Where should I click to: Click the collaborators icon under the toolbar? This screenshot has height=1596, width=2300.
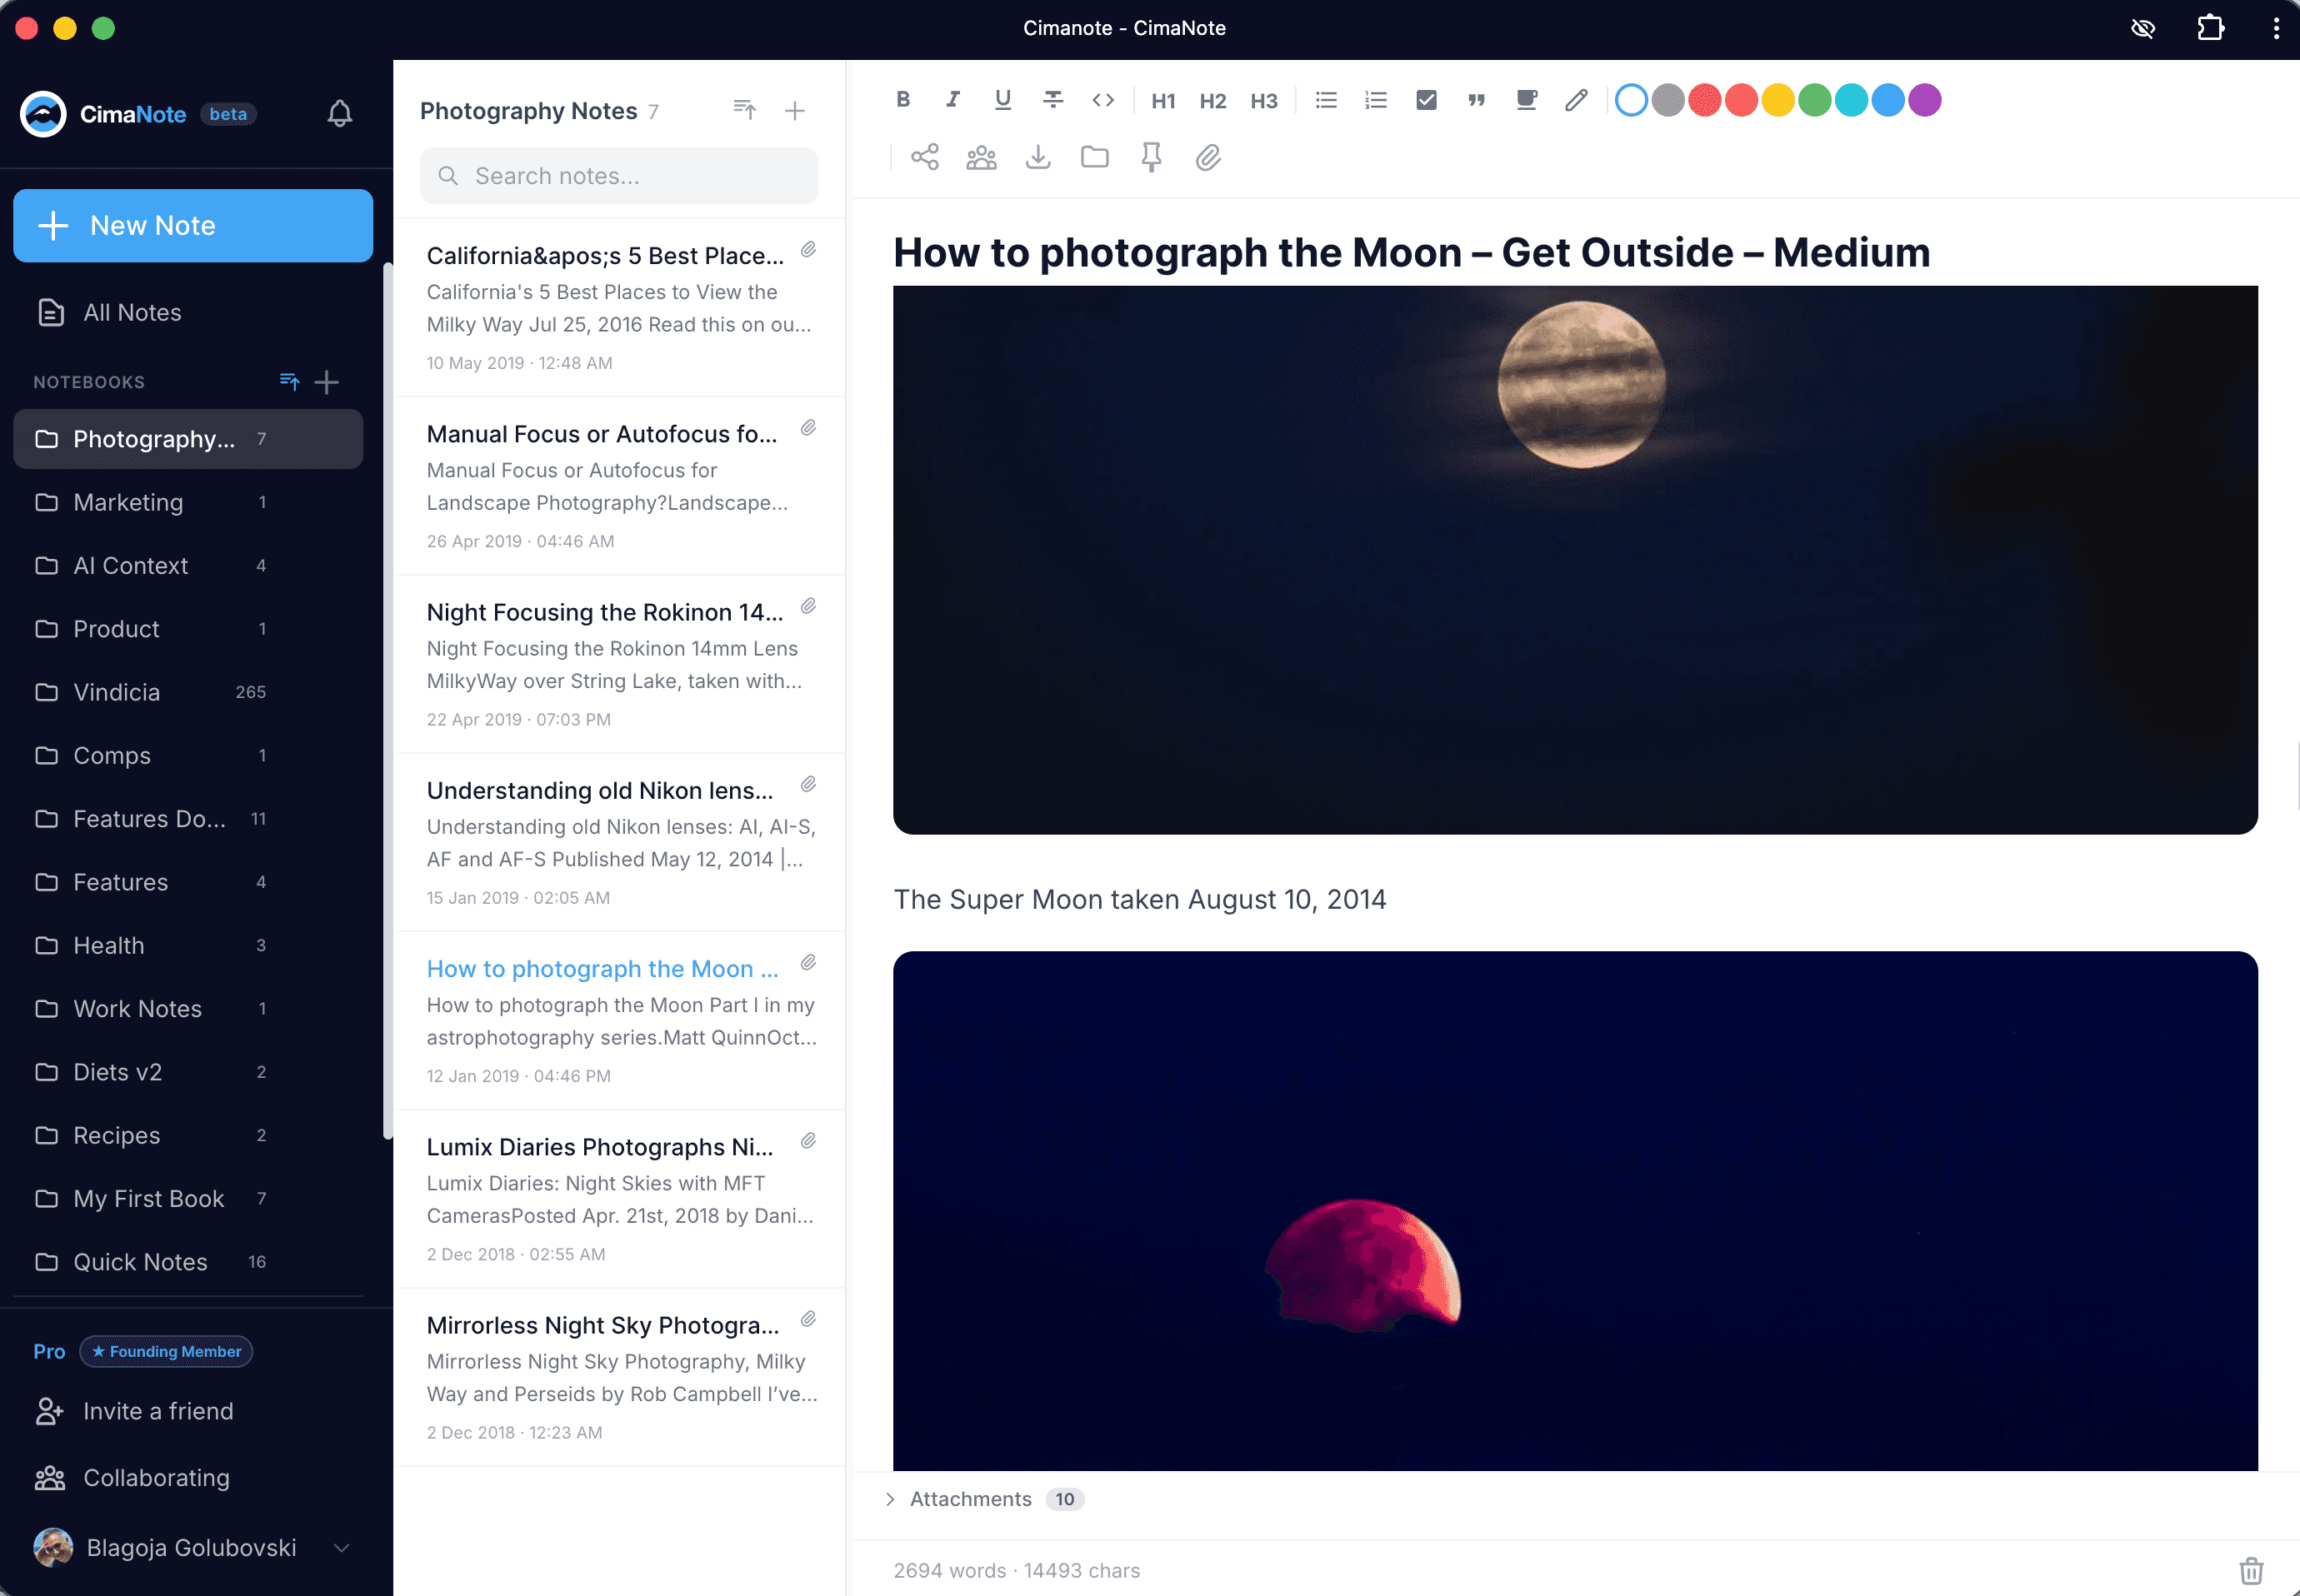tap(981, 157)
